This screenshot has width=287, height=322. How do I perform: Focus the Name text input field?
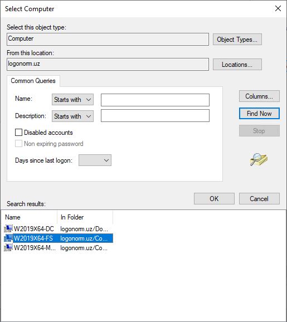tap(155, 100)
